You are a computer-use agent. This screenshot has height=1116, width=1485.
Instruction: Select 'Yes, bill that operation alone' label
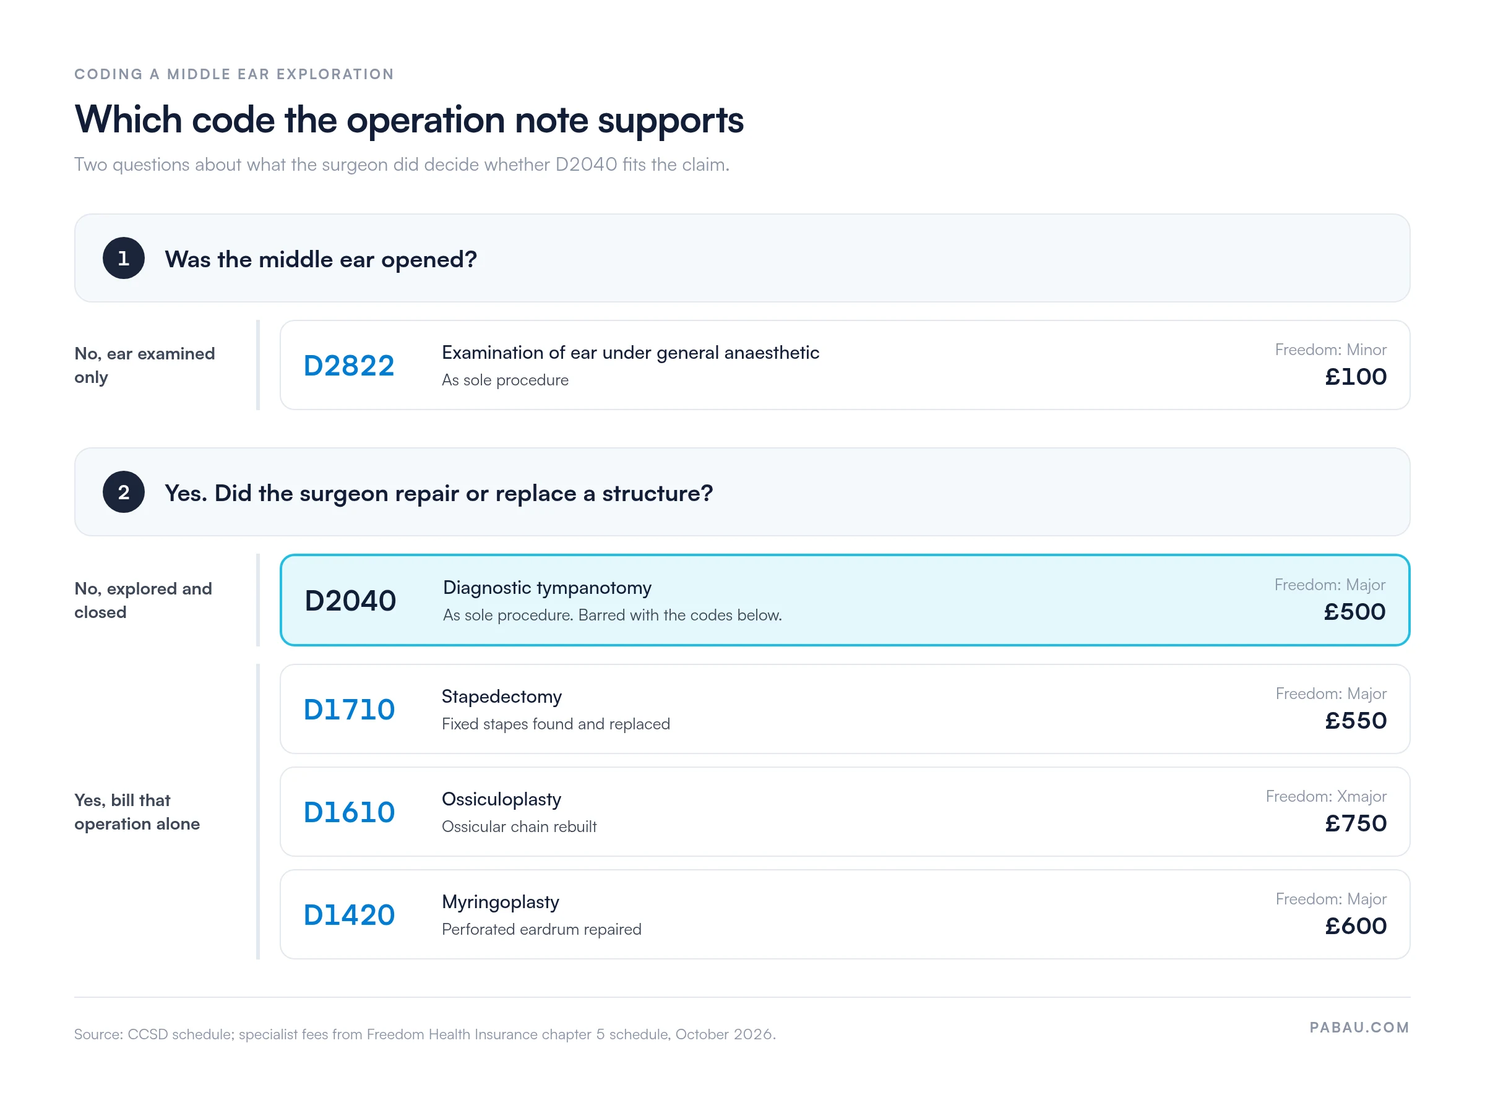(137, 812)
